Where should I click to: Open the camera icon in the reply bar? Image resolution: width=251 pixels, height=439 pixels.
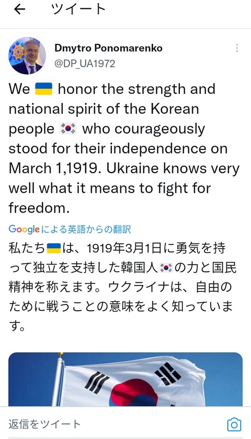(x=234, y=424)
